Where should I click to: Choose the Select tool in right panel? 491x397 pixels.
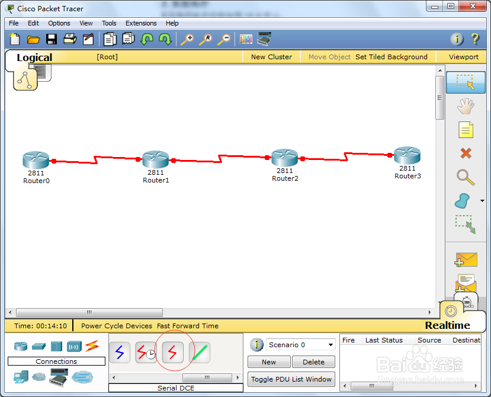click(466, 82)
